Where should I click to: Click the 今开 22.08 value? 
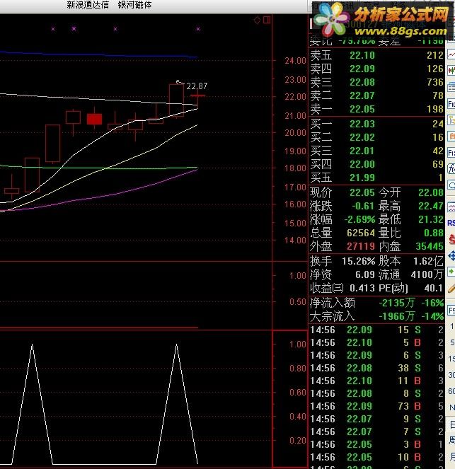pos(431,192)
